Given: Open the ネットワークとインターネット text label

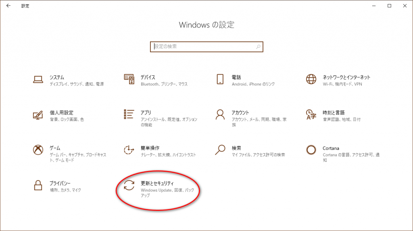Looking at the screenshot, I should (x=346, y=77).
